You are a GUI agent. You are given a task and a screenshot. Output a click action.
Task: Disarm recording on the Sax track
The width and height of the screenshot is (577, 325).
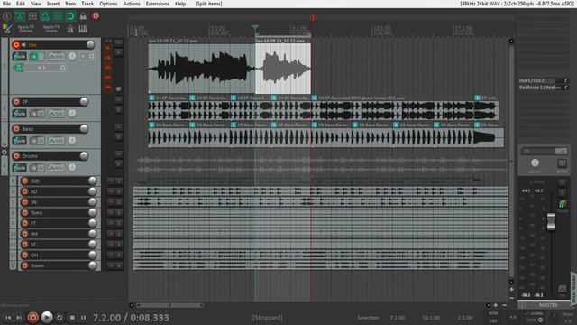click(x=16, y=45)
